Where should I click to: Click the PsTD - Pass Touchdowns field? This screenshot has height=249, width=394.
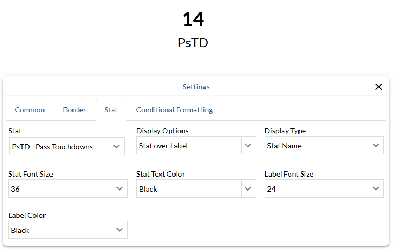[59, 147]
